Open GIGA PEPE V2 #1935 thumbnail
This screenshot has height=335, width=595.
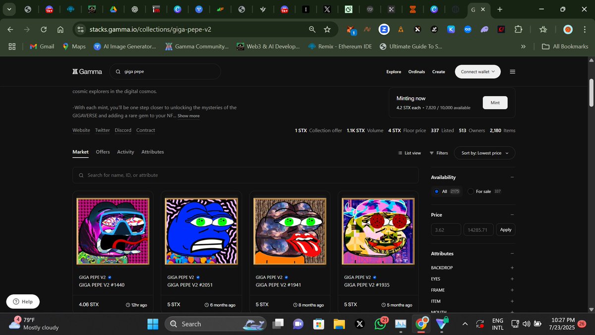(x=378, y=231)
